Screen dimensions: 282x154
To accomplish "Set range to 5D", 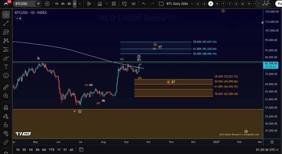I will click(24, 150).
